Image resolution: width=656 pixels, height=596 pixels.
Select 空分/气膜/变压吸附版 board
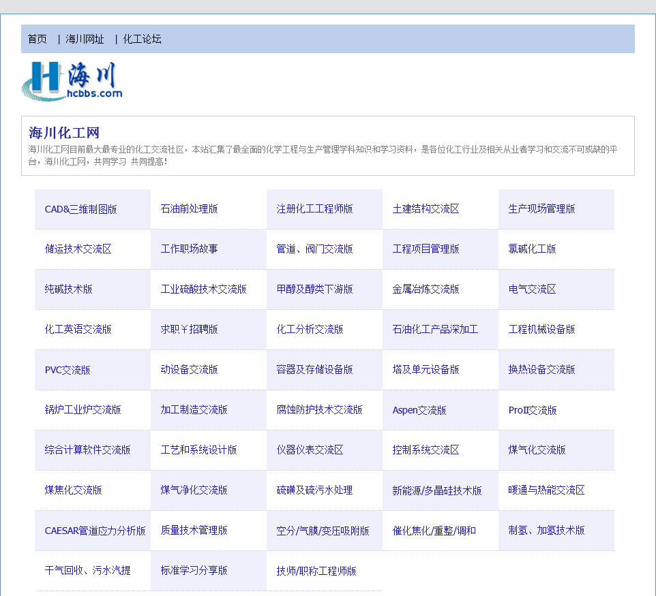[323, 531]
